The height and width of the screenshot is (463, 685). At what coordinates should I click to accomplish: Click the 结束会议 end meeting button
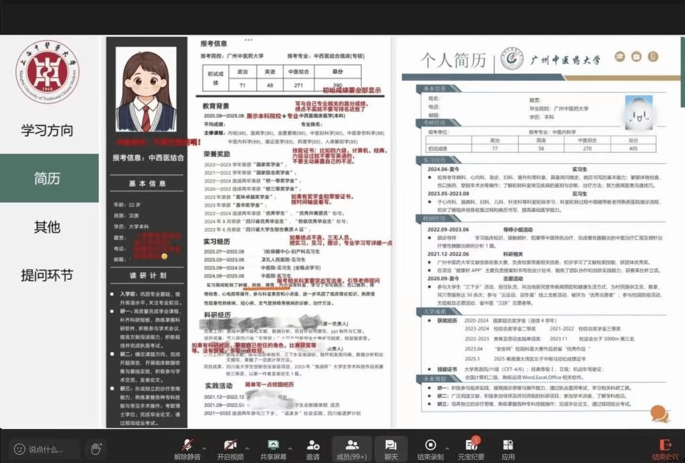665,449
